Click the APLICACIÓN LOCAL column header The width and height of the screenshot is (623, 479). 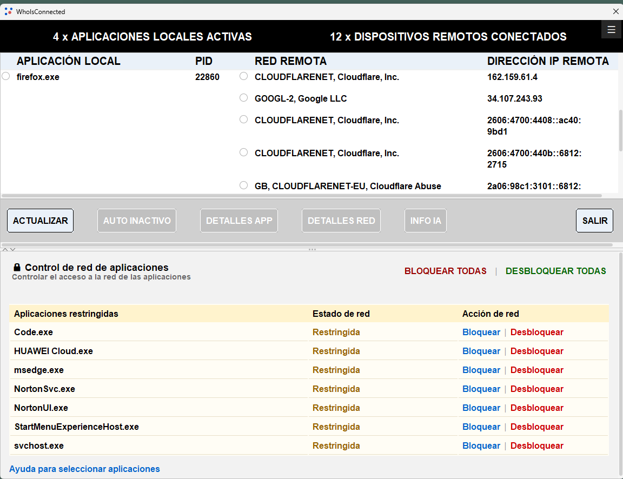click(x=68, y=61)
